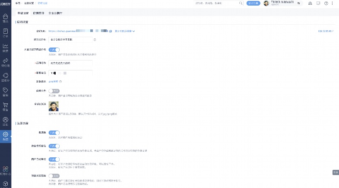Open the Products section with the shopping-bag icon
This screenshot has width=339, height=188.
pyautogui.click(x=6, y=18)
